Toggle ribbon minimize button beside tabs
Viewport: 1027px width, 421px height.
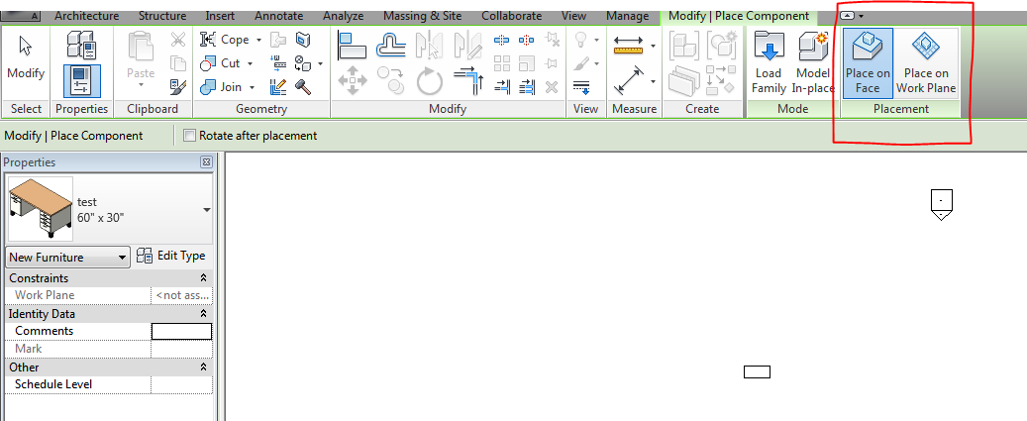coord(848,16)
